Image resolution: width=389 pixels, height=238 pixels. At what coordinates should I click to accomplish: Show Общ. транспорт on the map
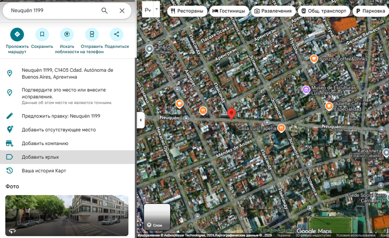coord(324,11)
